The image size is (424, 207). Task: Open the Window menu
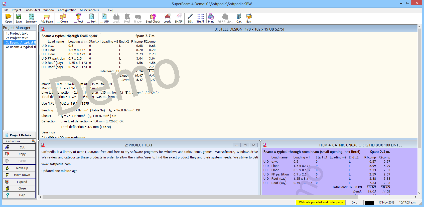click(x=49, y=10)
